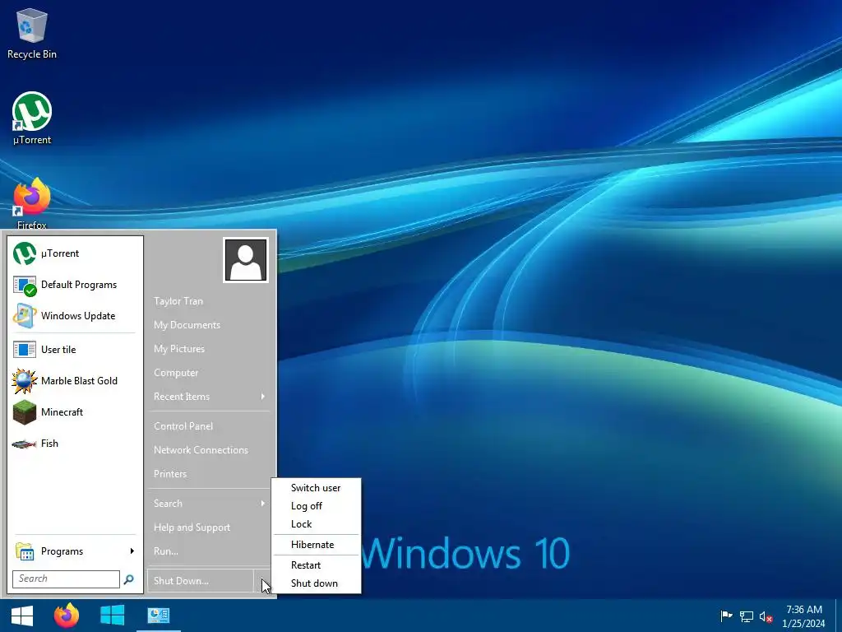Launch Minecraft from the Start menu
Image resolution: width=842 pixels, height=632 pixels.
73,411
